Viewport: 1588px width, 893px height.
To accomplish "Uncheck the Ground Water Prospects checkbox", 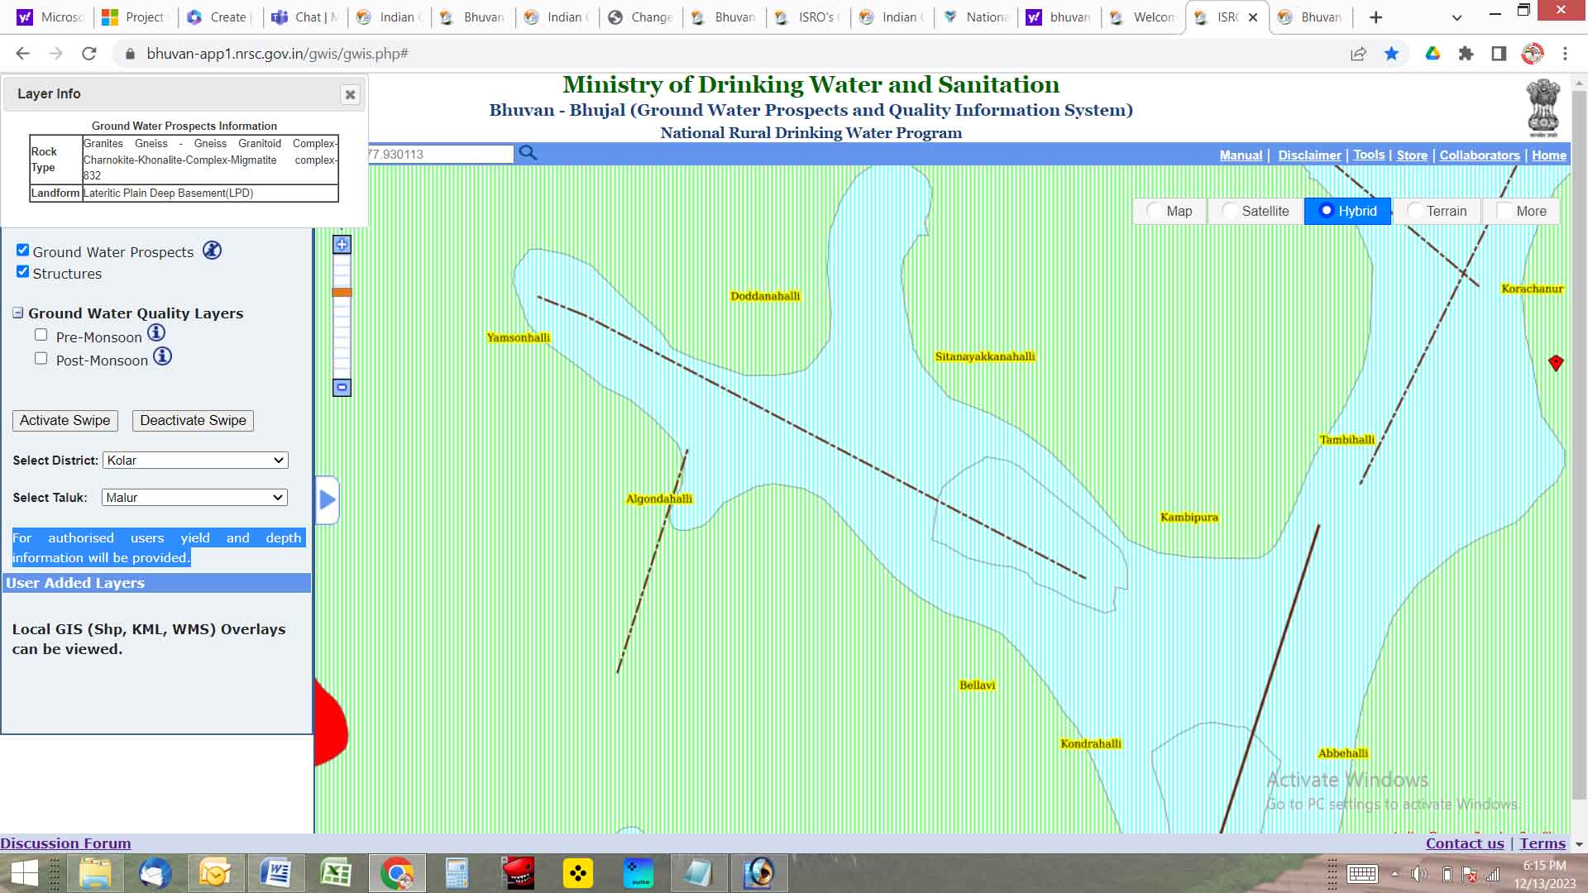I will (x=23, y=251).
